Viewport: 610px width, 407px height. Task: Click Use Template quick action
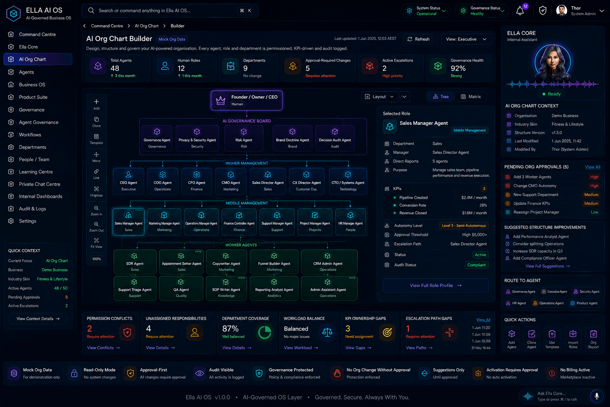(552, 339)
